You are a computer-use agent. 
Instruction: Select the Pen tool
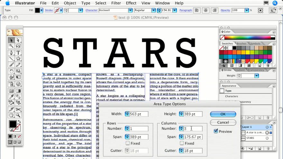tap(11, 53)
